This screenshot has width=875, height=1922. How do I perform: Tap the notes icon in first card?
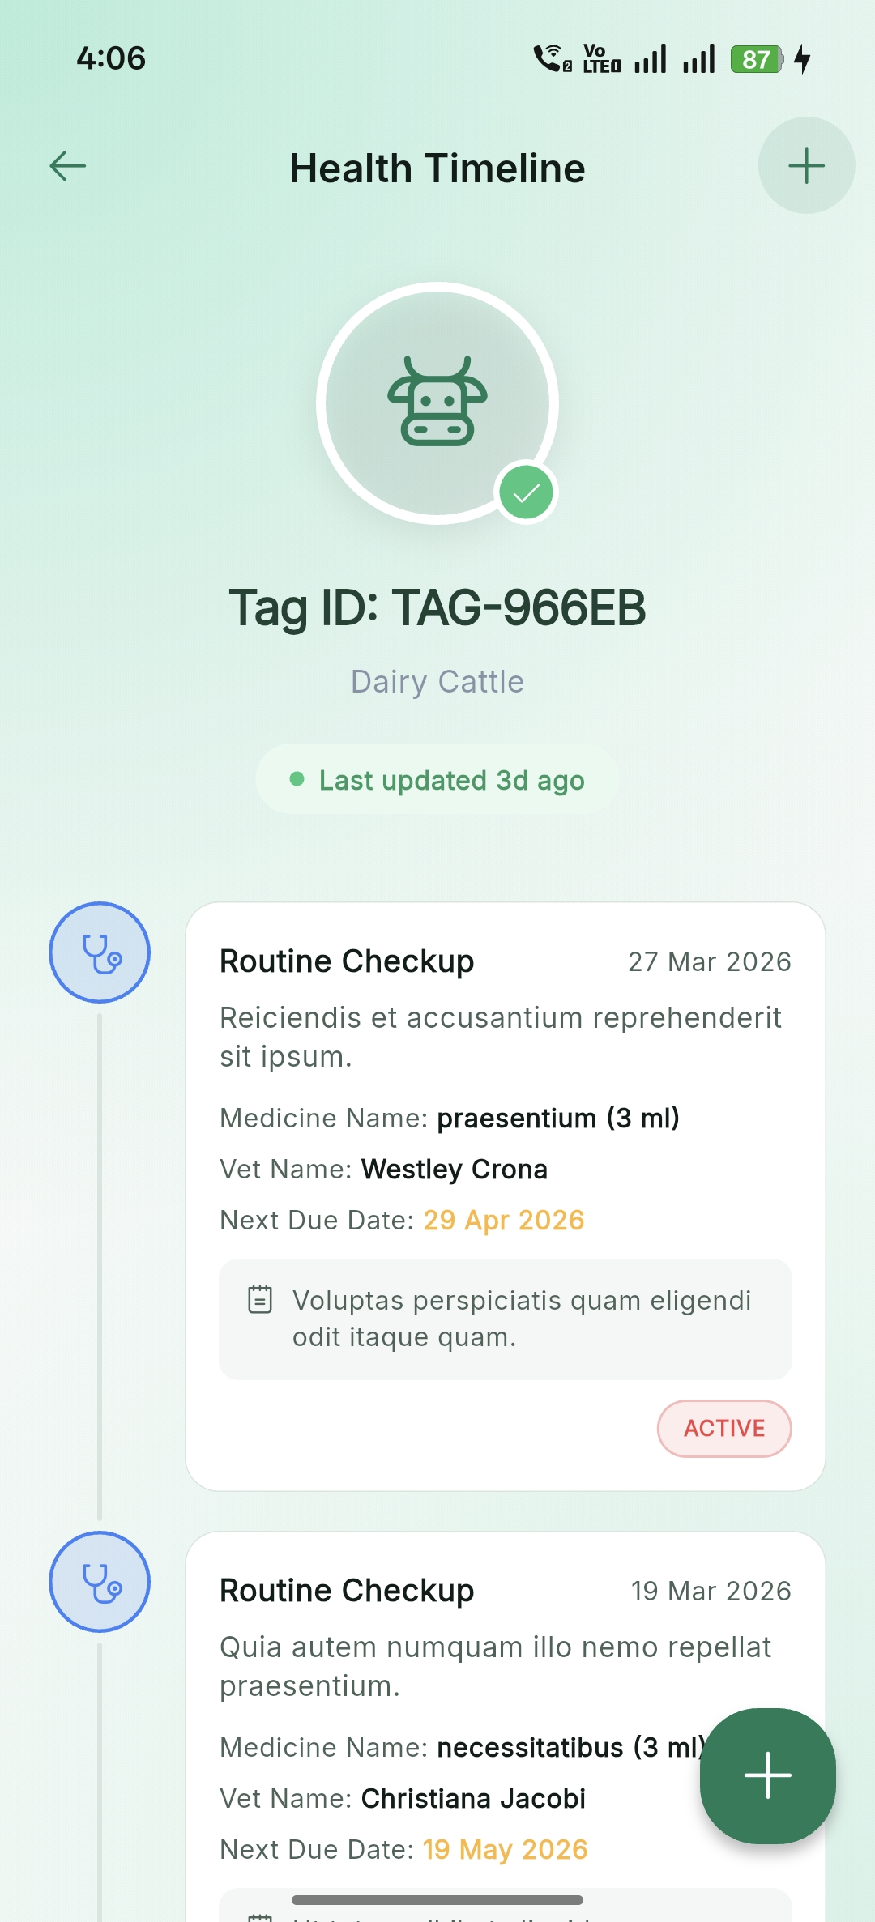point(260,1299)
